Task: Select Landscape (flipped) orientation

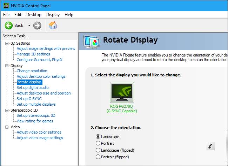Action: coord(98,150)
